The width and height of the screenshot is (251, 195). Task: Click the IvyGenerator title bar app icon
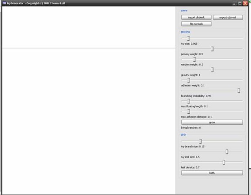tap(4, 3)
